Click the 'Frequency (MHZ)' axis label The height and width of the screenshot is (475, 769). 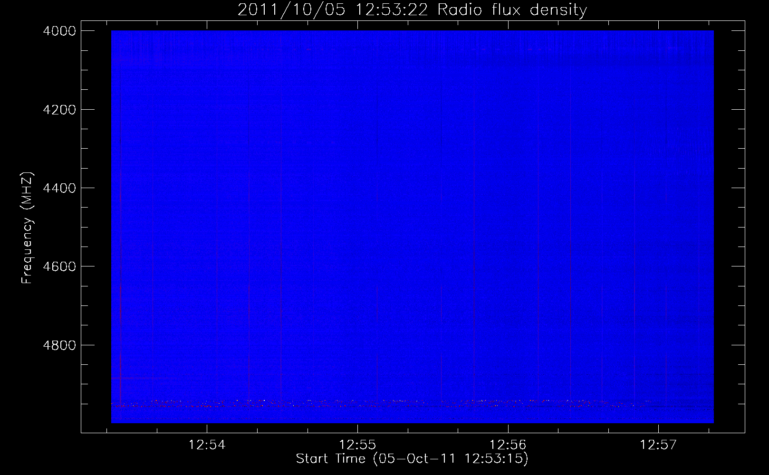pos(28,228)
